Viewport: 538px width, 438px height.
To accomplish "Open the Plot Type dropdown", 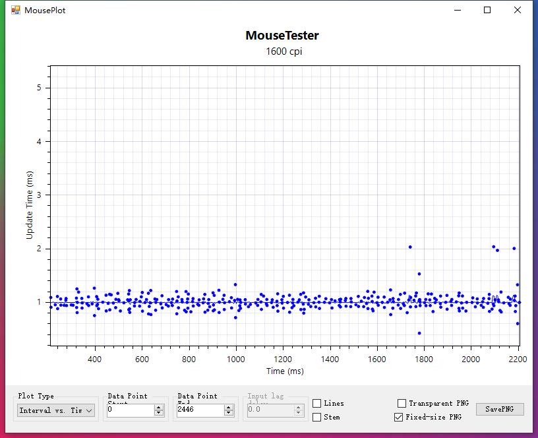I will tap(56, 410).
